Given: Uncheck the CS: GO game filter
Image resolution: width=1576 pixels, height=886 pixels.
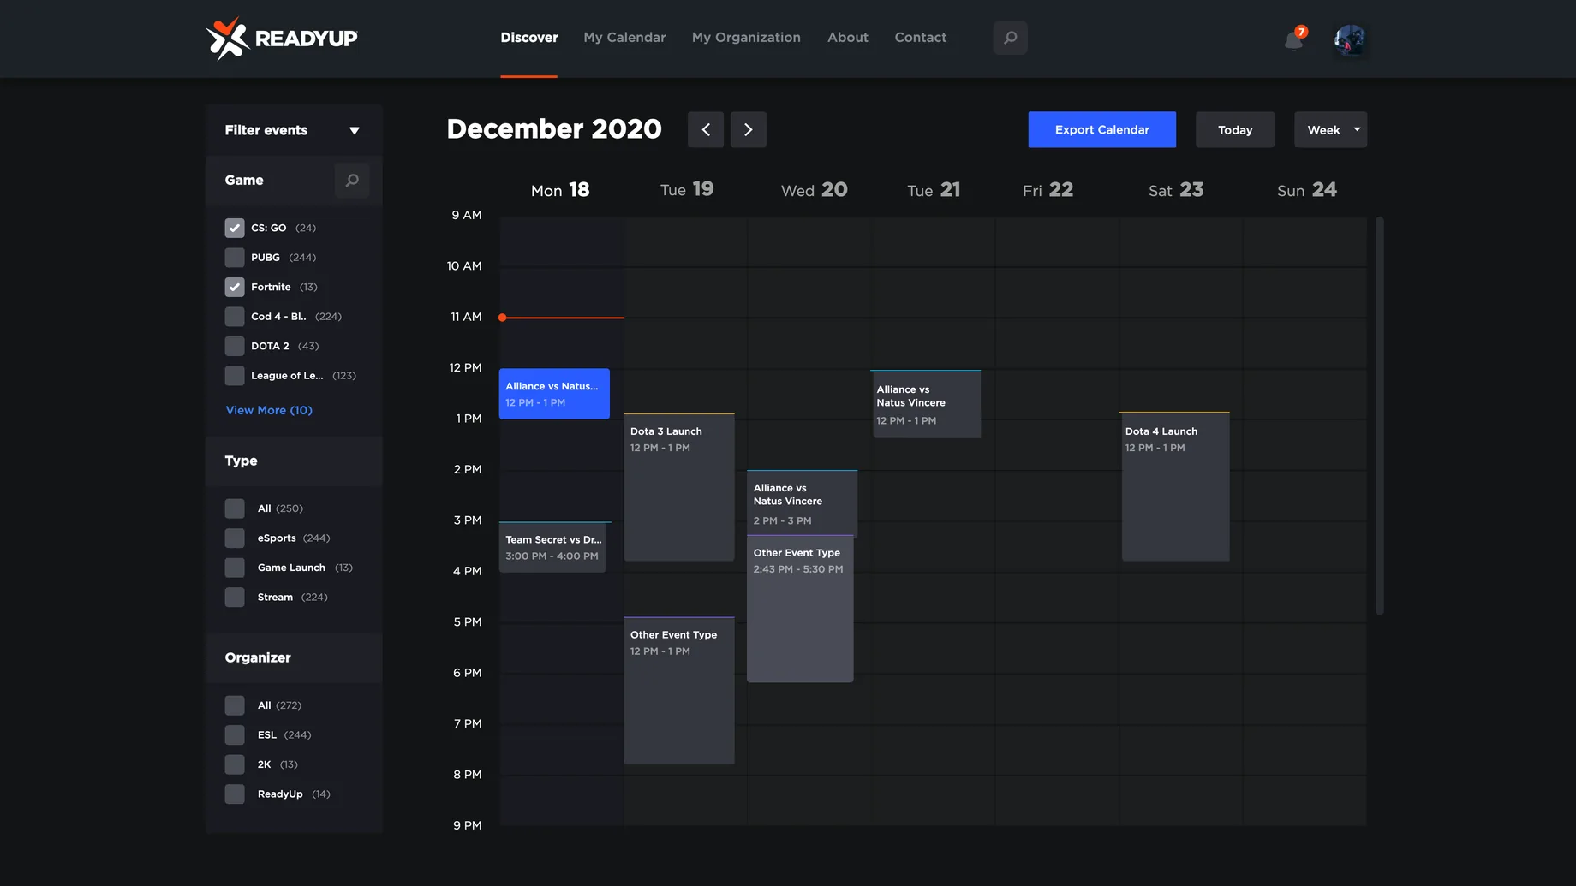Looking at the screenshot, I should click(x=235, y=228).
